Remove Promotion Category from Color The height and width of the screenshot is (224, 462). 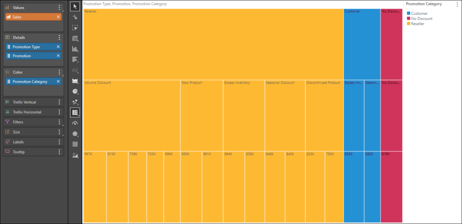coord(58,81)
